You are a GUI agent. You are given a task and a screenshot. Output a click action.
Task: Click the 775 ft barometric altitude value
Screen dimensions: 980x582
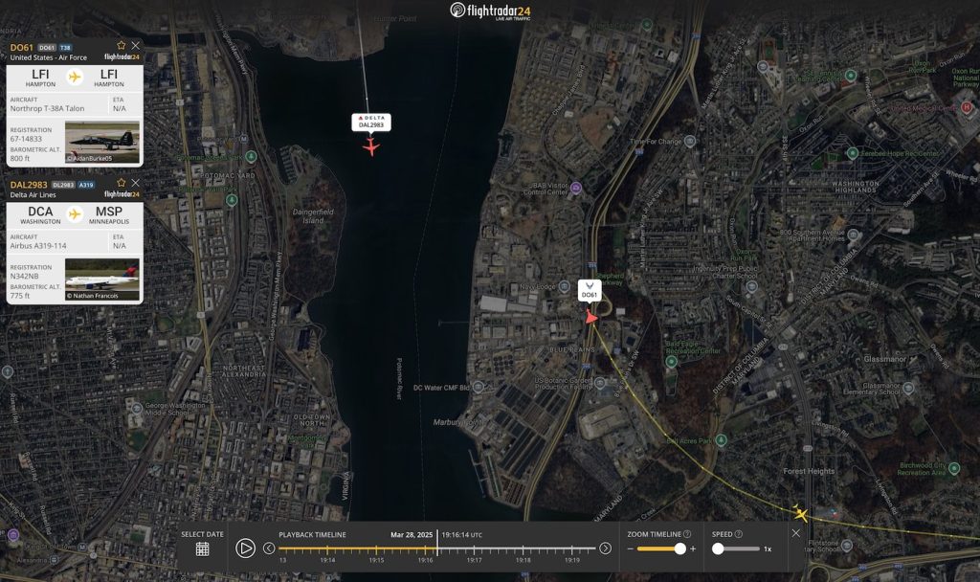pyautogui.click(x=19, y=296)
